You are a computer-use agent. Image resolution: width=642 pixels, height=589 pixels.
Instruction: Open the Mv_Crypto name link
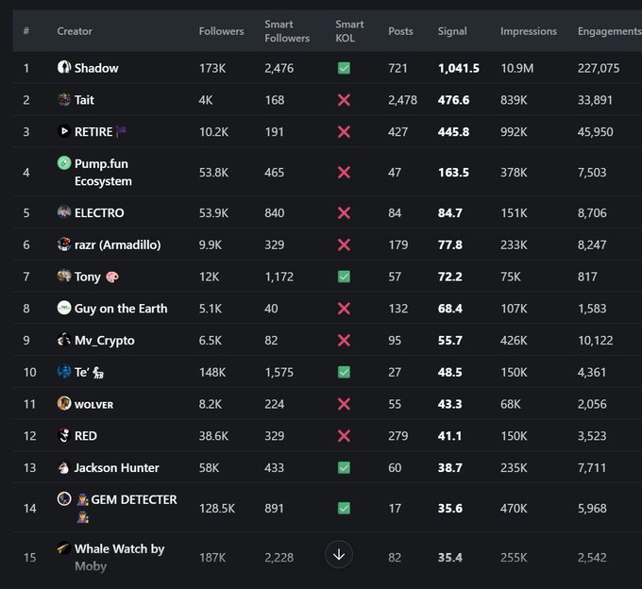coord(105,341)
